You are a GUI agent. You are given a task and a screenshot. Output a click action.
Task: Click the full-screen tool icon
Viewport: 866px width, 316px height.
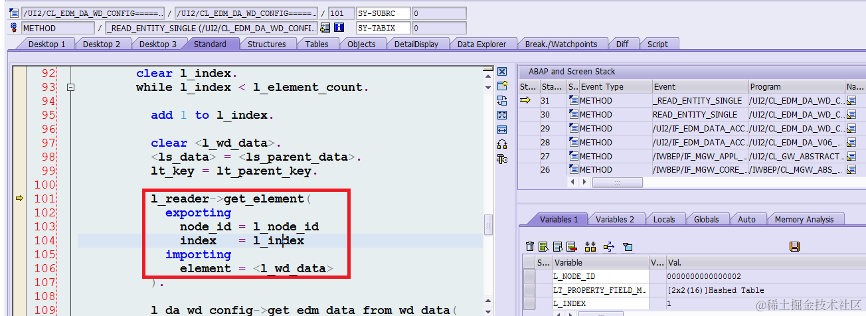click(502, 115)
